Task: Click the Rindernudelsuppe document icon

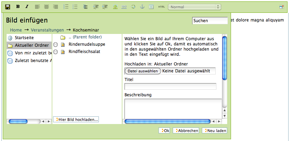Action: pyautogui.click(x=63, y=44)
